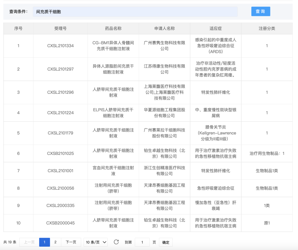Click the 受理号 column header
Screen dimensions: 298x250
tap(60, 28)
